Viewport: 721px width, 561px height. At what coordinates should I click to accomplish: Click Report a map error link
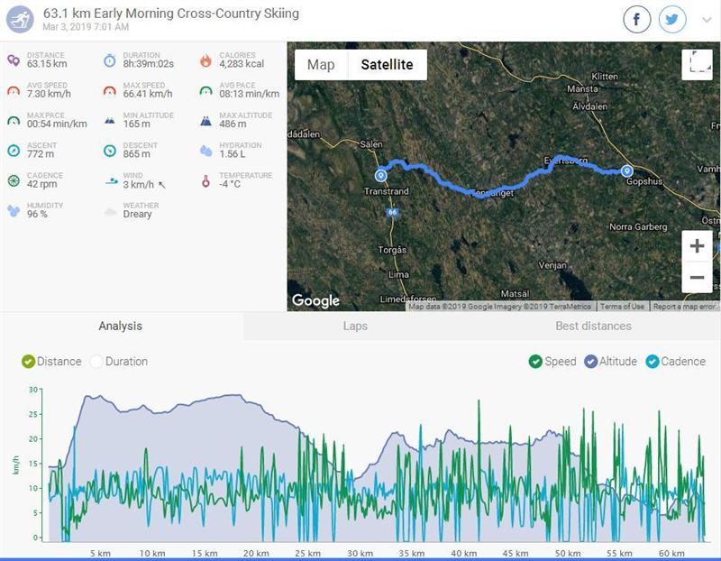tap(684, 307)
